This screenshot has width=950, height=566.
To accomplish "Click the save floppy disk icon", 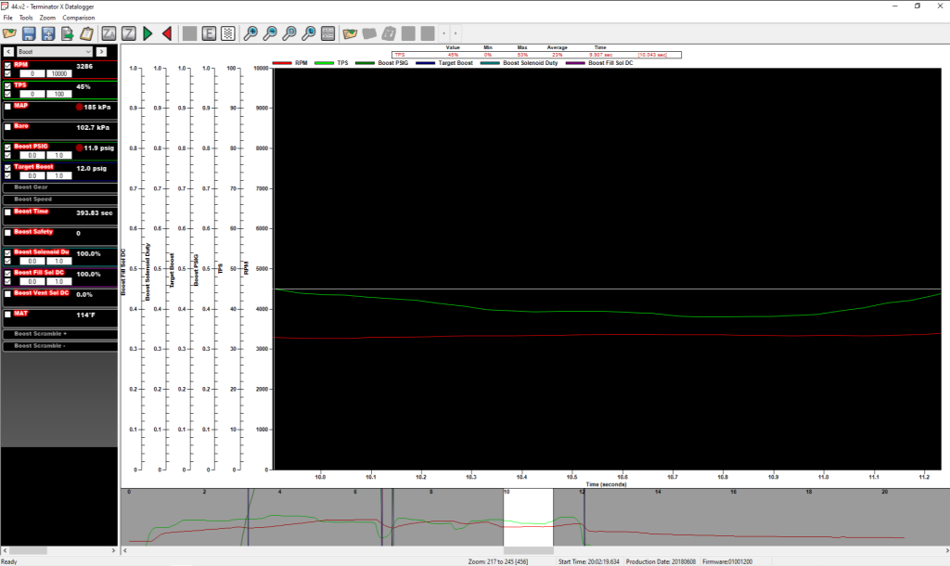I will coord(29,33).
